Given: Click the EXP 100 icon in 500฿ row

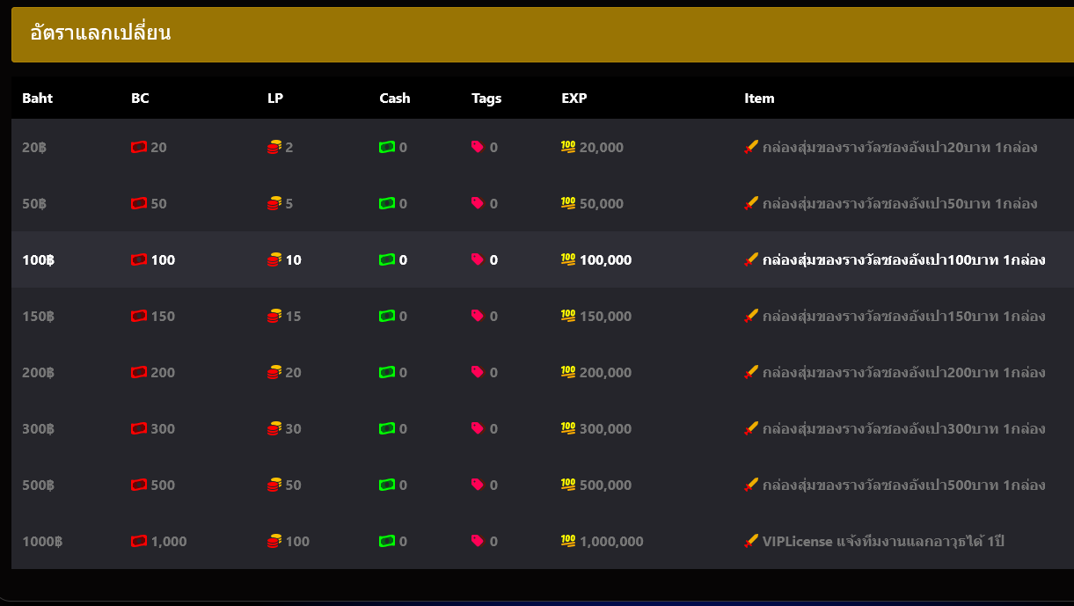Looking at the screenshot, I should tap(568, 486).
